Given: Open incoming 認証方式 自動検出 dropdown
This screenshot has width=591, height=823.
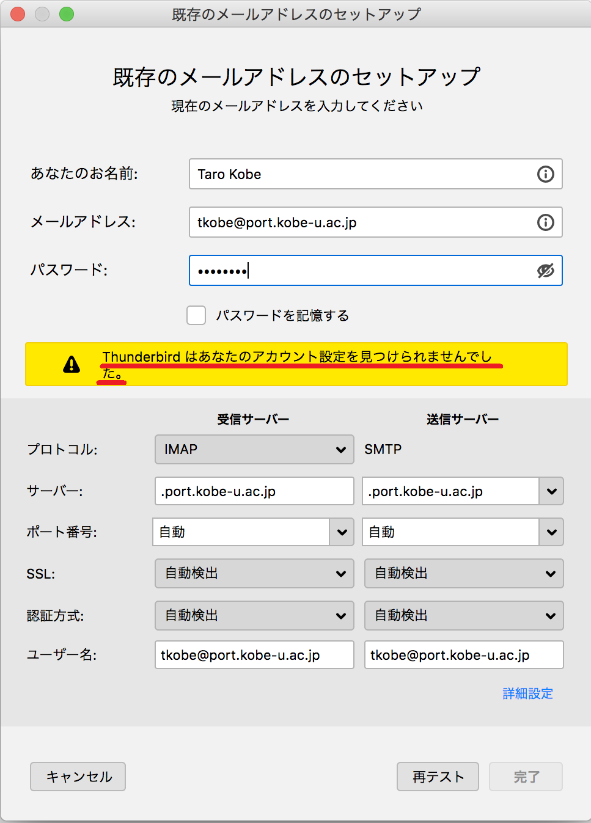Looking at the screenshot, I should (254, 616).
